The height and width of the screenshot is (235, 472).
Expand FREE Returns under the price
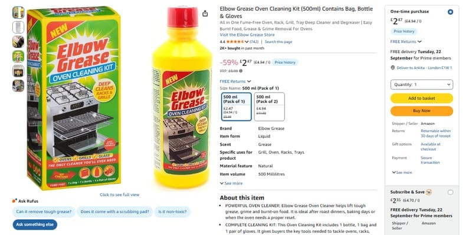click(x=235, y=81)
